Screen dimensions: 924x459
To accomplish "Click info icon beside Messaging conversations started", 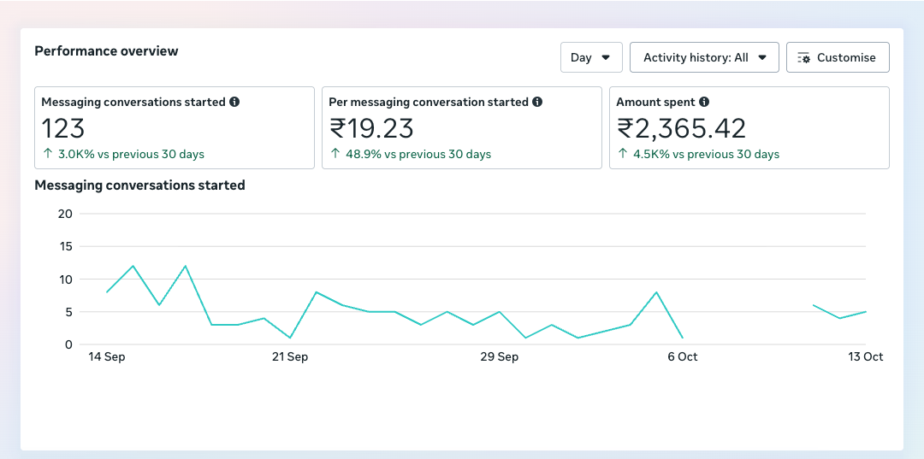I will [x=234, y=102].
